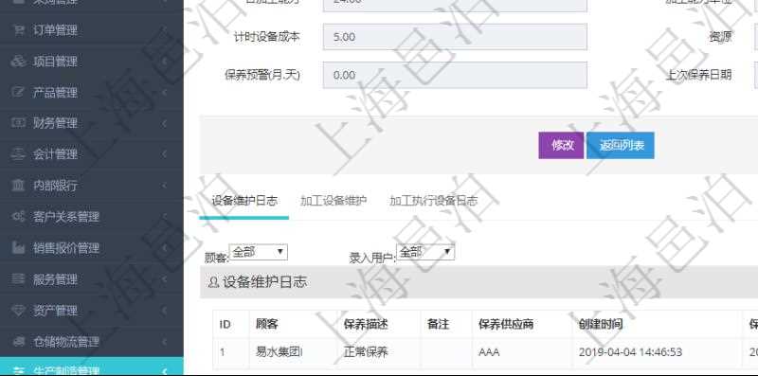
Task: Click the 返回列表 button
Action: [x=621, y=146]
